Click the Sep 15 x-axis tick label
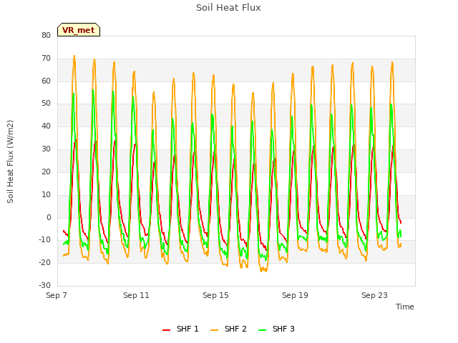 coord(215,295)
